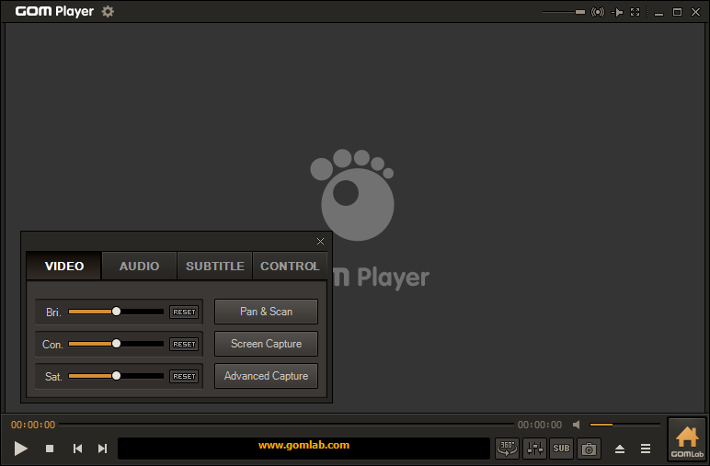710x466 pixels.
Task: Click the camera screenshot icon
Action: [589, 449]
